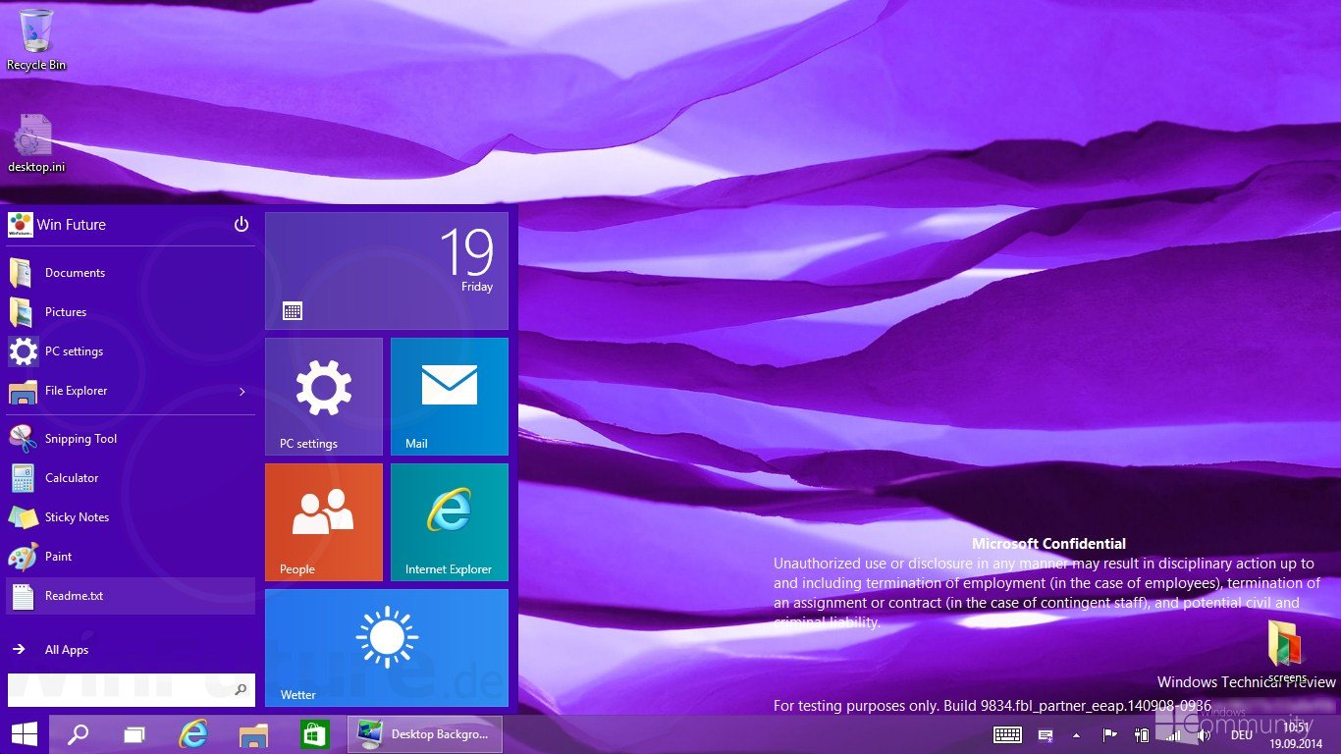This screenshot has width=1341, height=754.
Task: Open Pictures from the Start menu list
Action: point(131,312)
